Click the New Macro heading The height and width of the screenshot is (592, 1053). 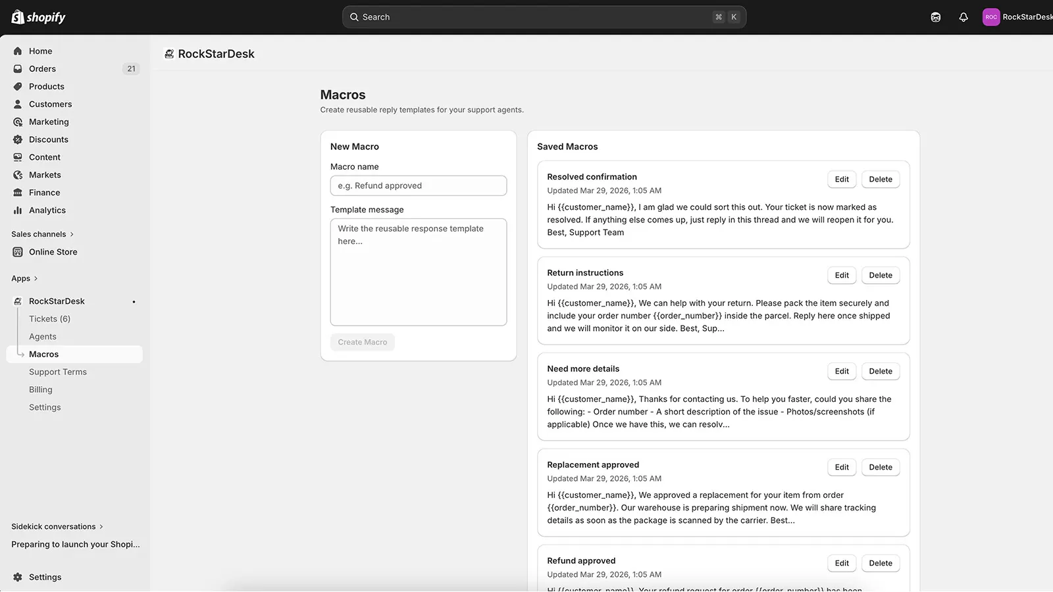click(x=355, y=147)
